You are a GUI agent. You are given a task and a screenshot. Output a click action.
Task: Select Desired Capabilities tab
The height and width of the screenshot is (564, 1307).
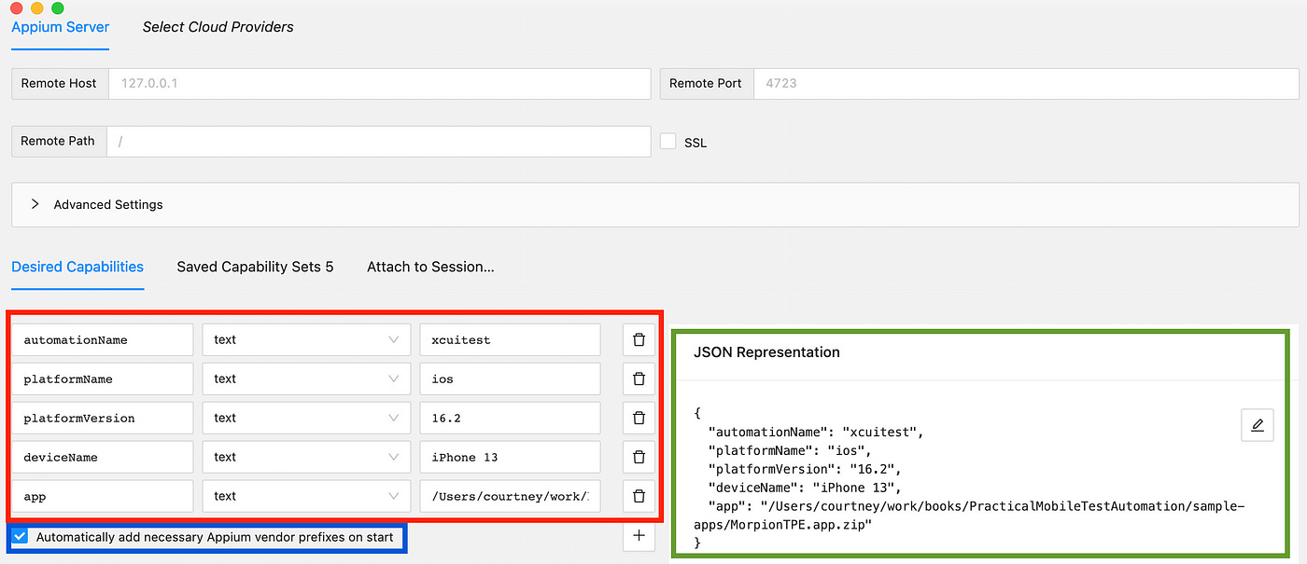(x=77, y=267)
